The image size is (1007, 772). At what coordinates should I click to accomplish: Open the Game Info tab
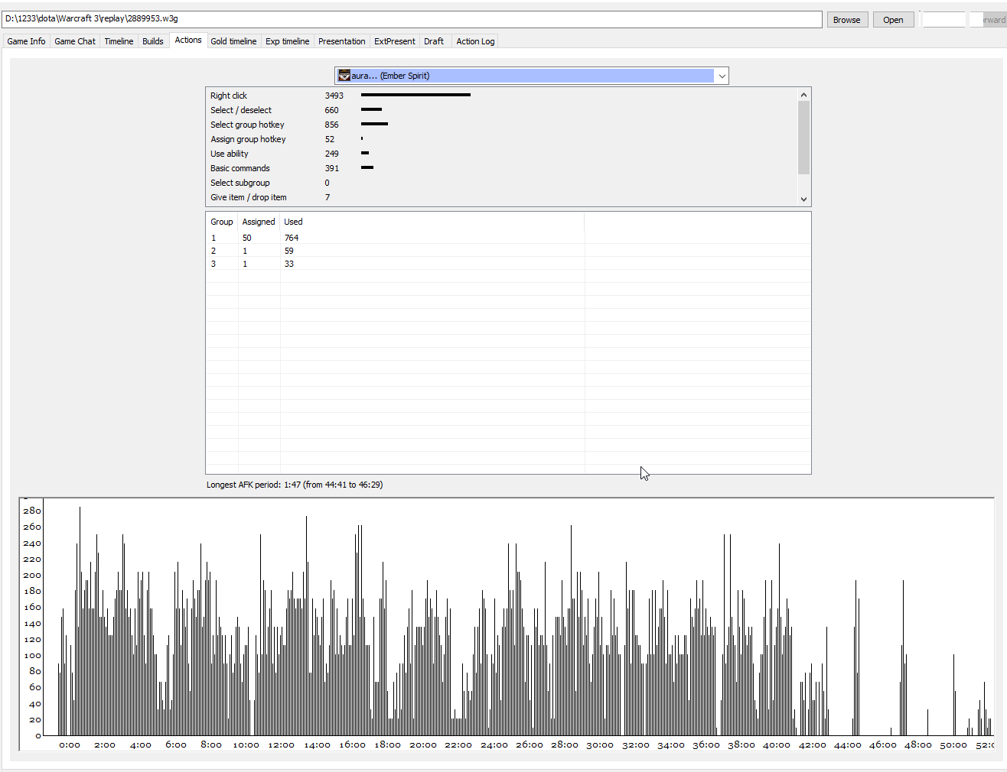(x=27, y=41)
